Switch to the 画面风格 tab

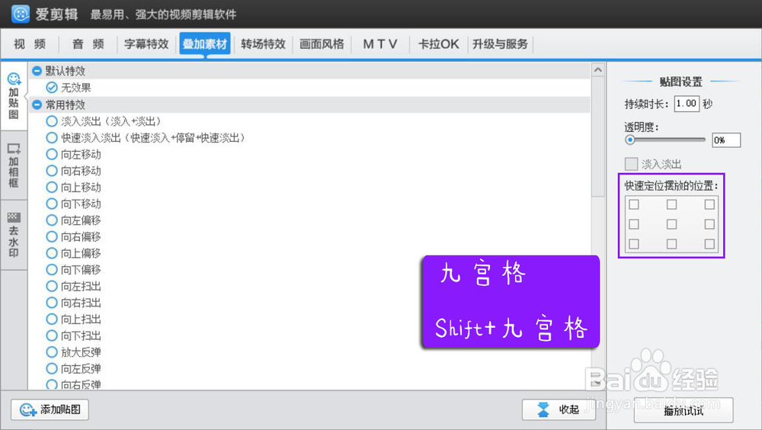point(322,44)
